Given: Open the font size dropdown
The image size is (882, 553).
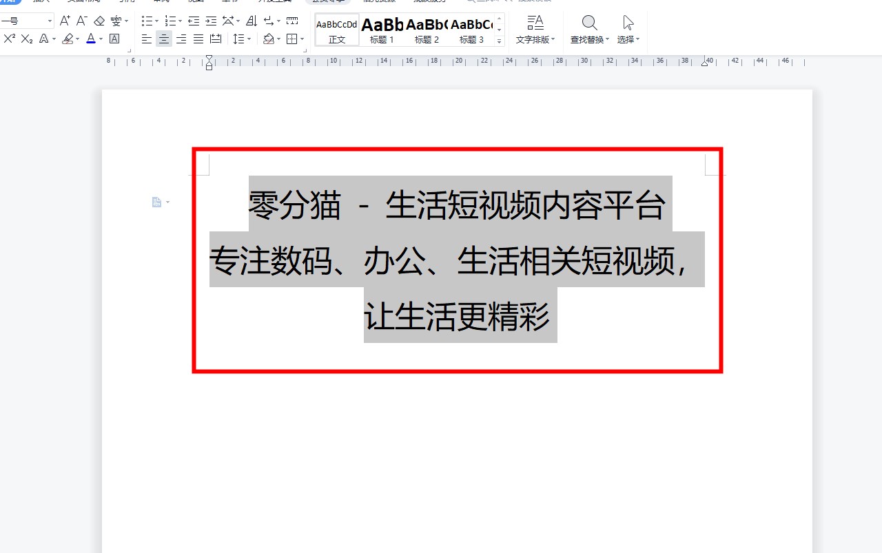Looking at the screenshot, I should tap(50, 21).
